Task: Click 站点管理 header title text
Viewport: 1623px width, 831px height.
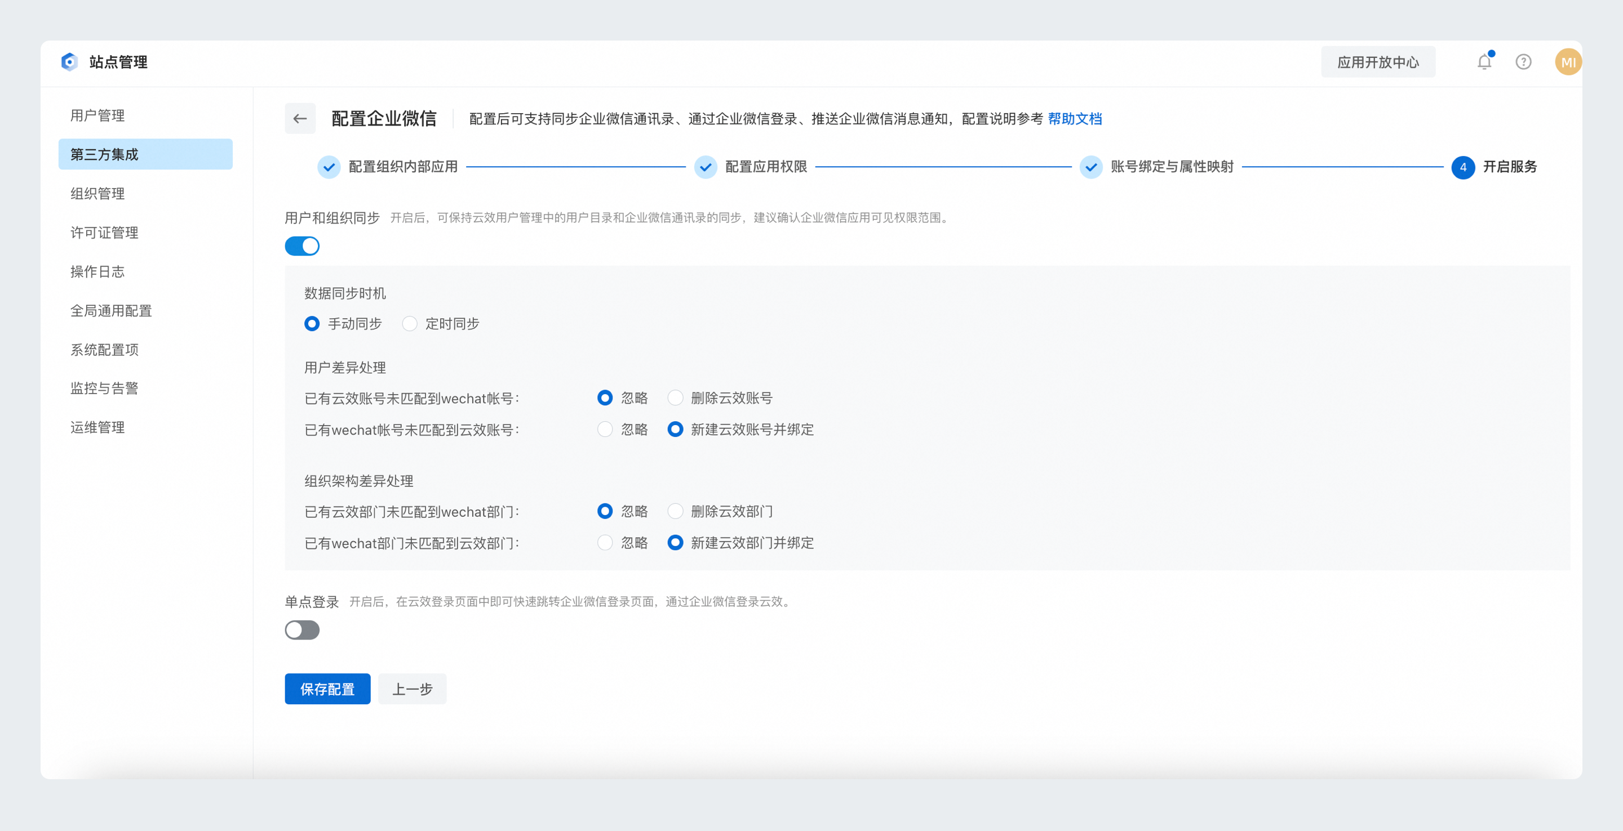Action: pos(118,62)
